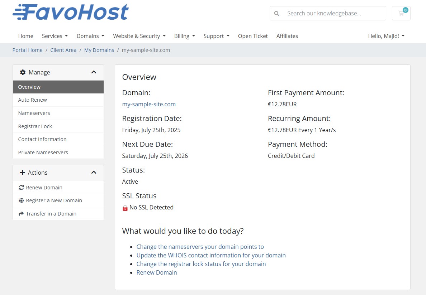This screenshot has height=295, width=426.
Task: Open the Domains menu
Action: click(90, 36)
